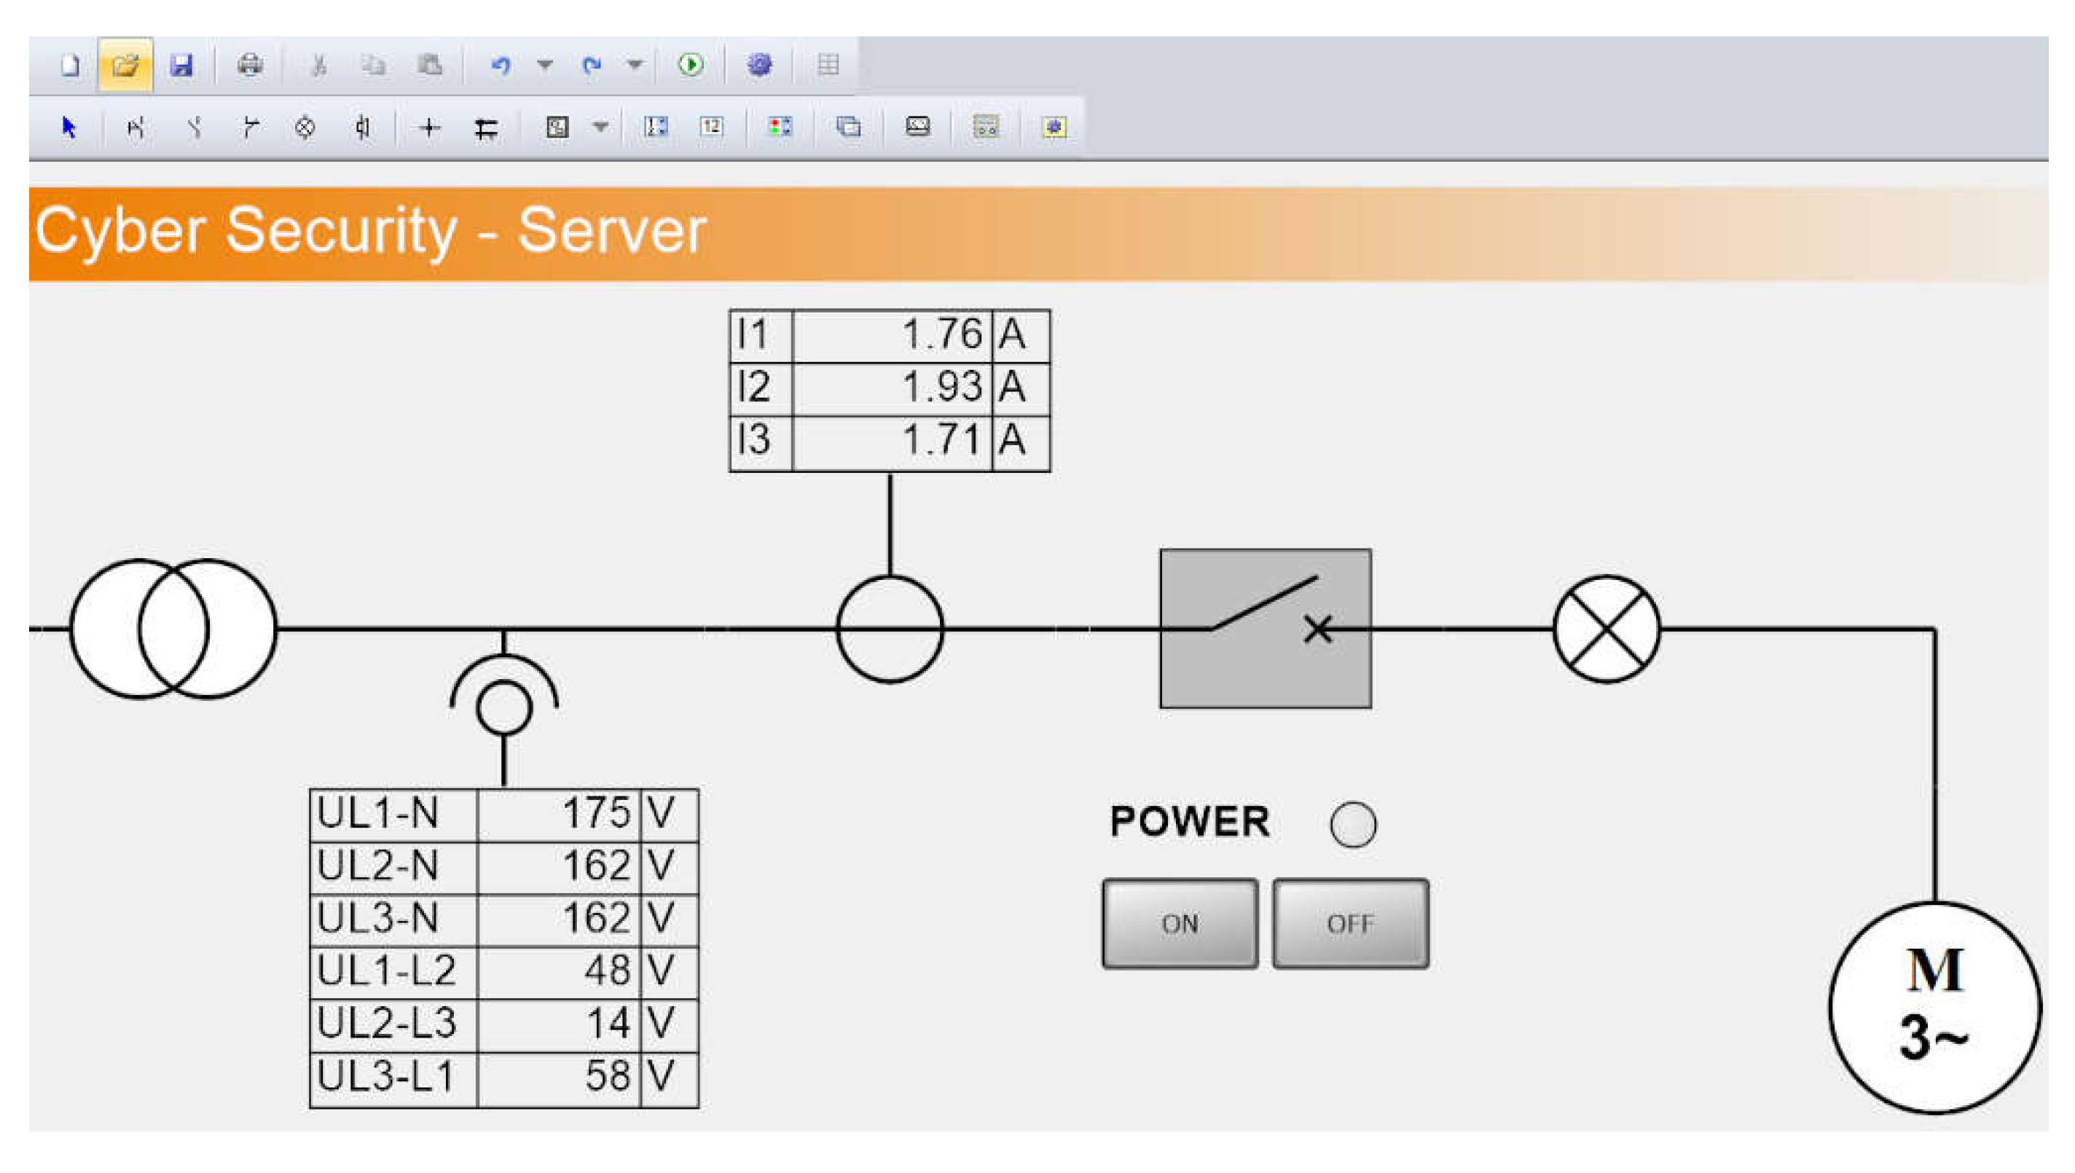Screen dimensions: 2075x1173
Task: Print with the printer icon
Action: pyautogui.click(x=250, y=64)
